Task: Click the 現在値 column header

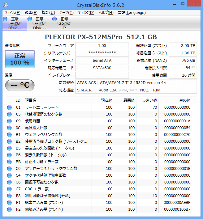Action: (x=103, y=100)
